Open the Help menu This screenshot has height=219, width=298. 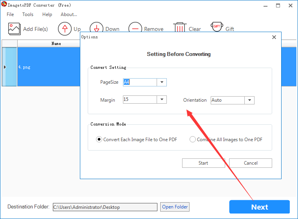[47, 14]
